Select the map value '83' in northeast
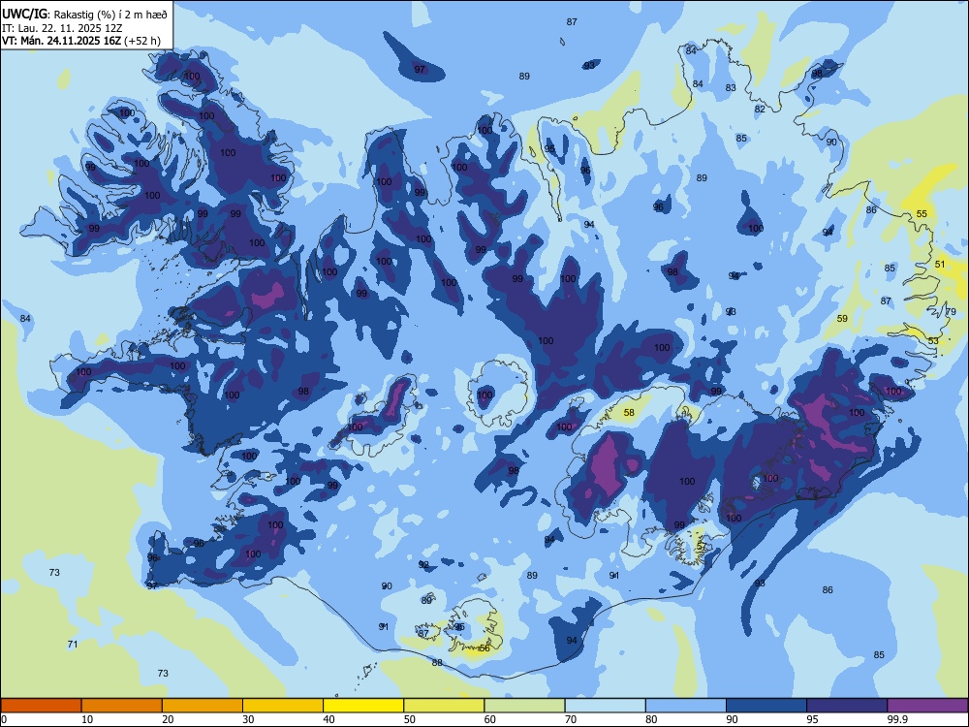 pyautogui.click(x=731, y=88)
